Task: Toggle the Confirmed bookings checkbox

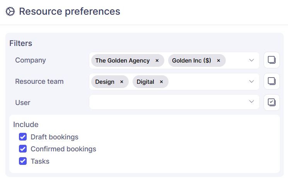Action: (x=23, y=149)
